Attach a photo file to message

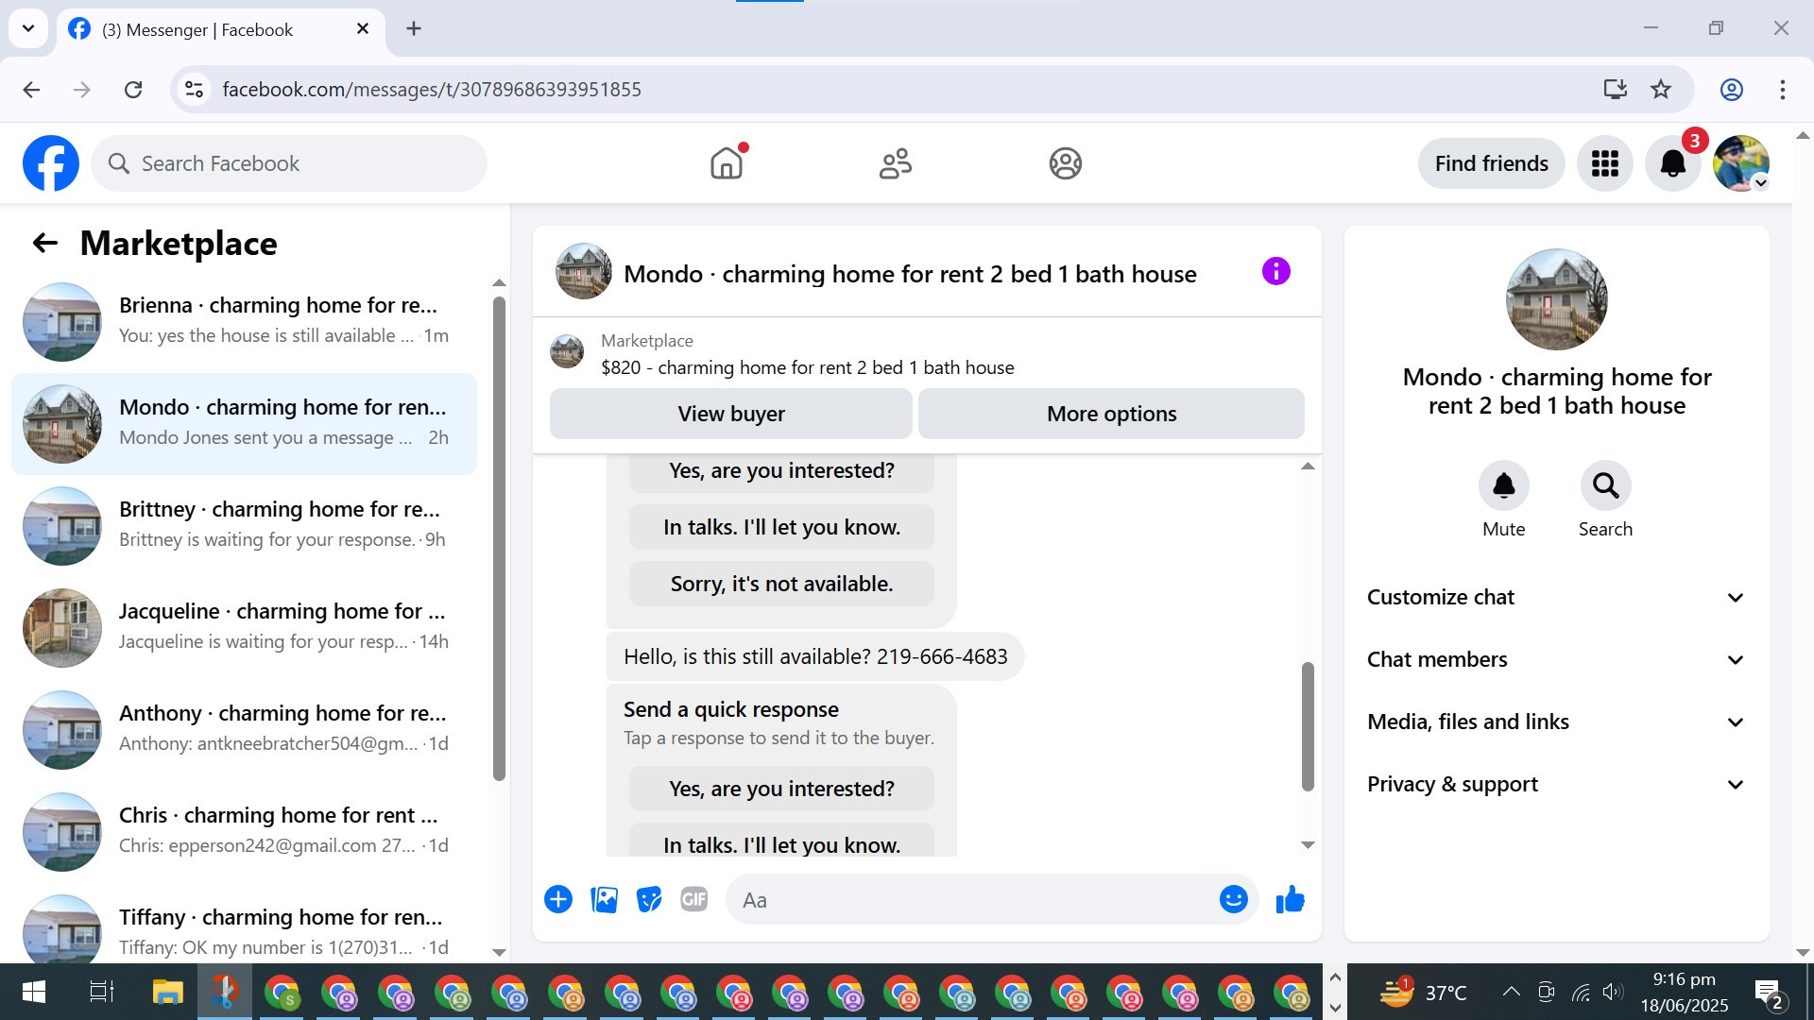604,900
